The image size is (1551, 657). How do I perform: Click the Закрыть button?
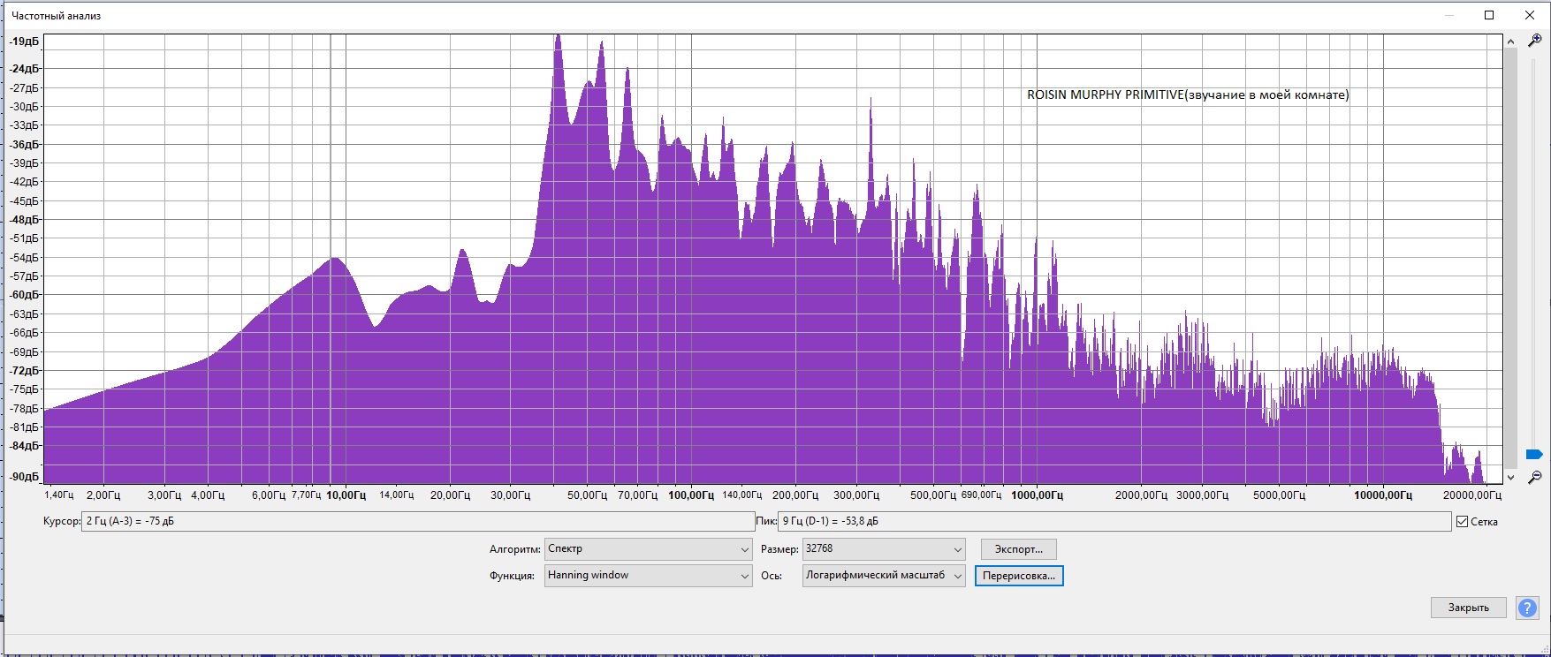(x=1468, y=608)
